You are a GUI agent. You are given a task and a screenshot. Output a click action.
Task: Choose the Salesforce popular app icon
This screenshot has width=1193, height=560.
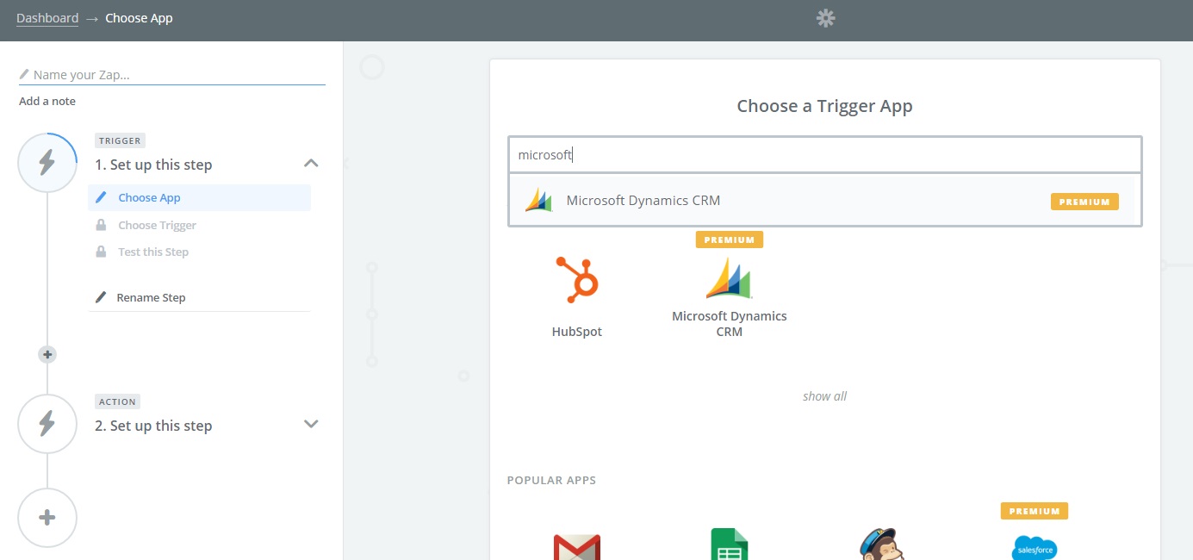1035,548
